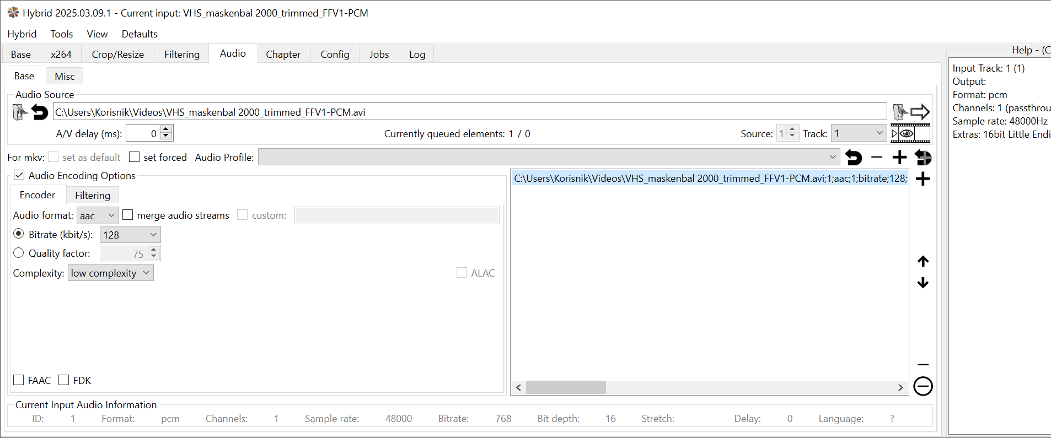Click the reset audio source undo arrow
This screenshot has width=1051, height=438.
coord(40,112)
